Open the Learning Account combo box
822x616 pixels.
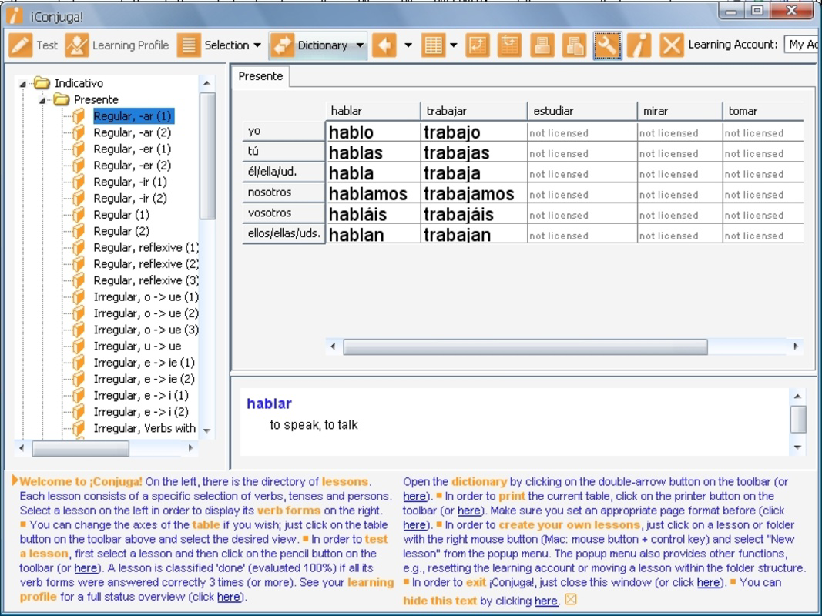[x=802, y=45]
